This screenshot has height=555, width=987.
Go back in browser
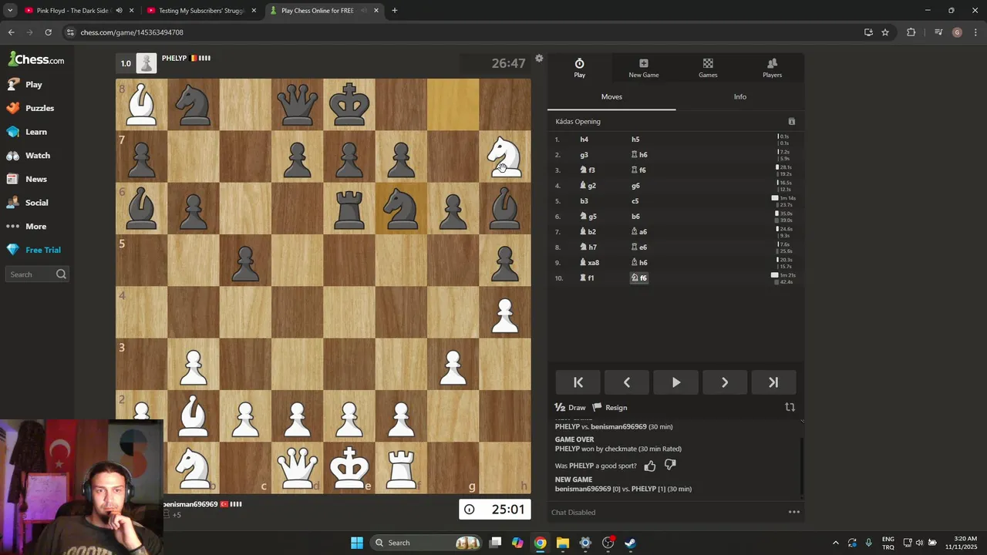tap(11, 32)
